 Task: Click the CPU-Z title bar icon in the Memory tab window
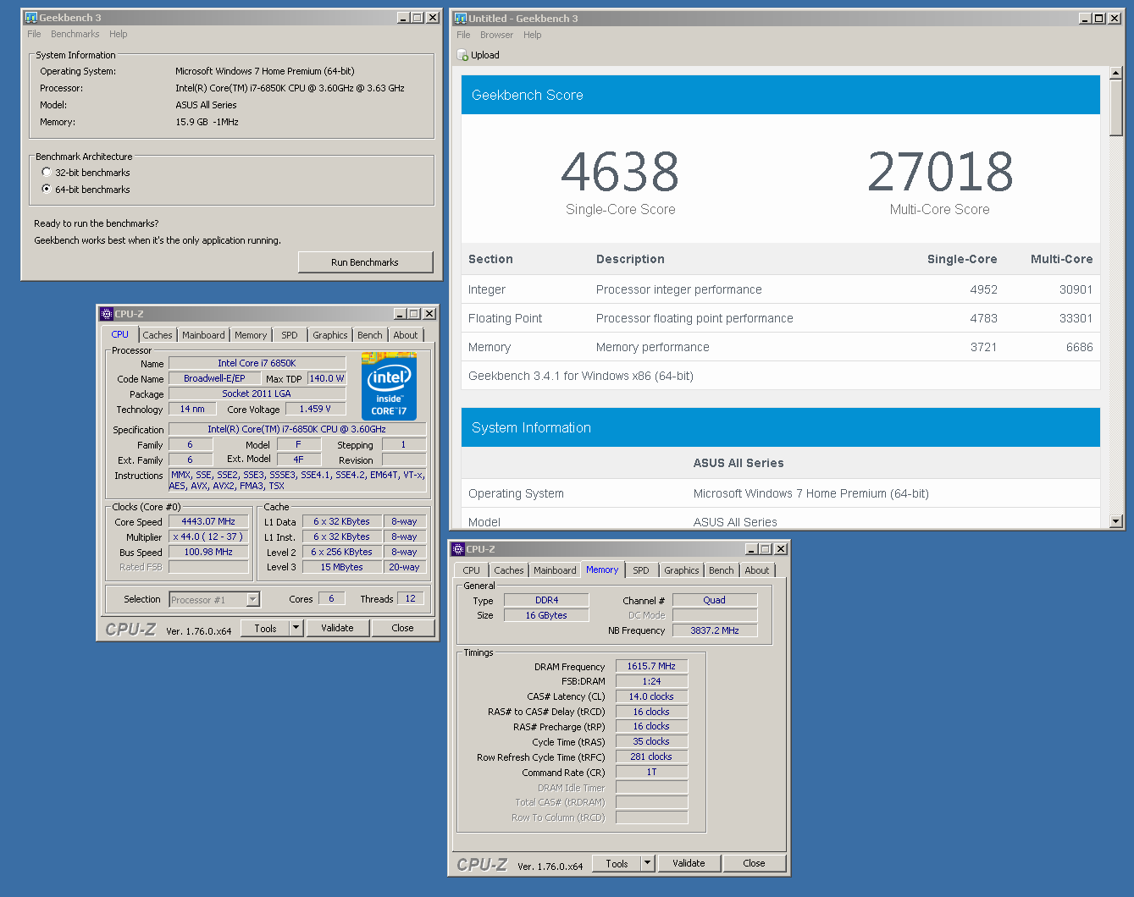coord(458,549)
